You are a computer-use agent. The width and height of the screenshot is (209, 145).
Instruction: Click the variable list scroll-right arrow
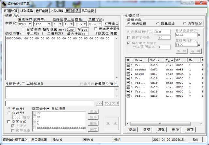pos(201,124)
